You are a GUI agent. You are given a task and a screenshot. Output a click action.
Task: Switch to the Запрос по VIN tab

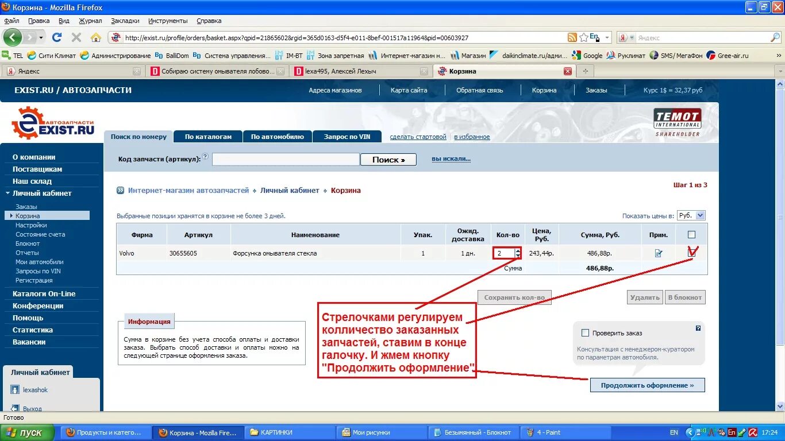347,137
